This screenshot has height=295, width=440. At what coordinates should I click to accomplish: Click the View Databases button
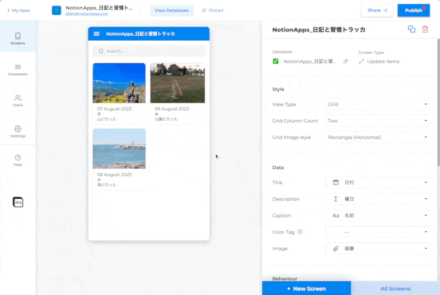click(172, 10)
